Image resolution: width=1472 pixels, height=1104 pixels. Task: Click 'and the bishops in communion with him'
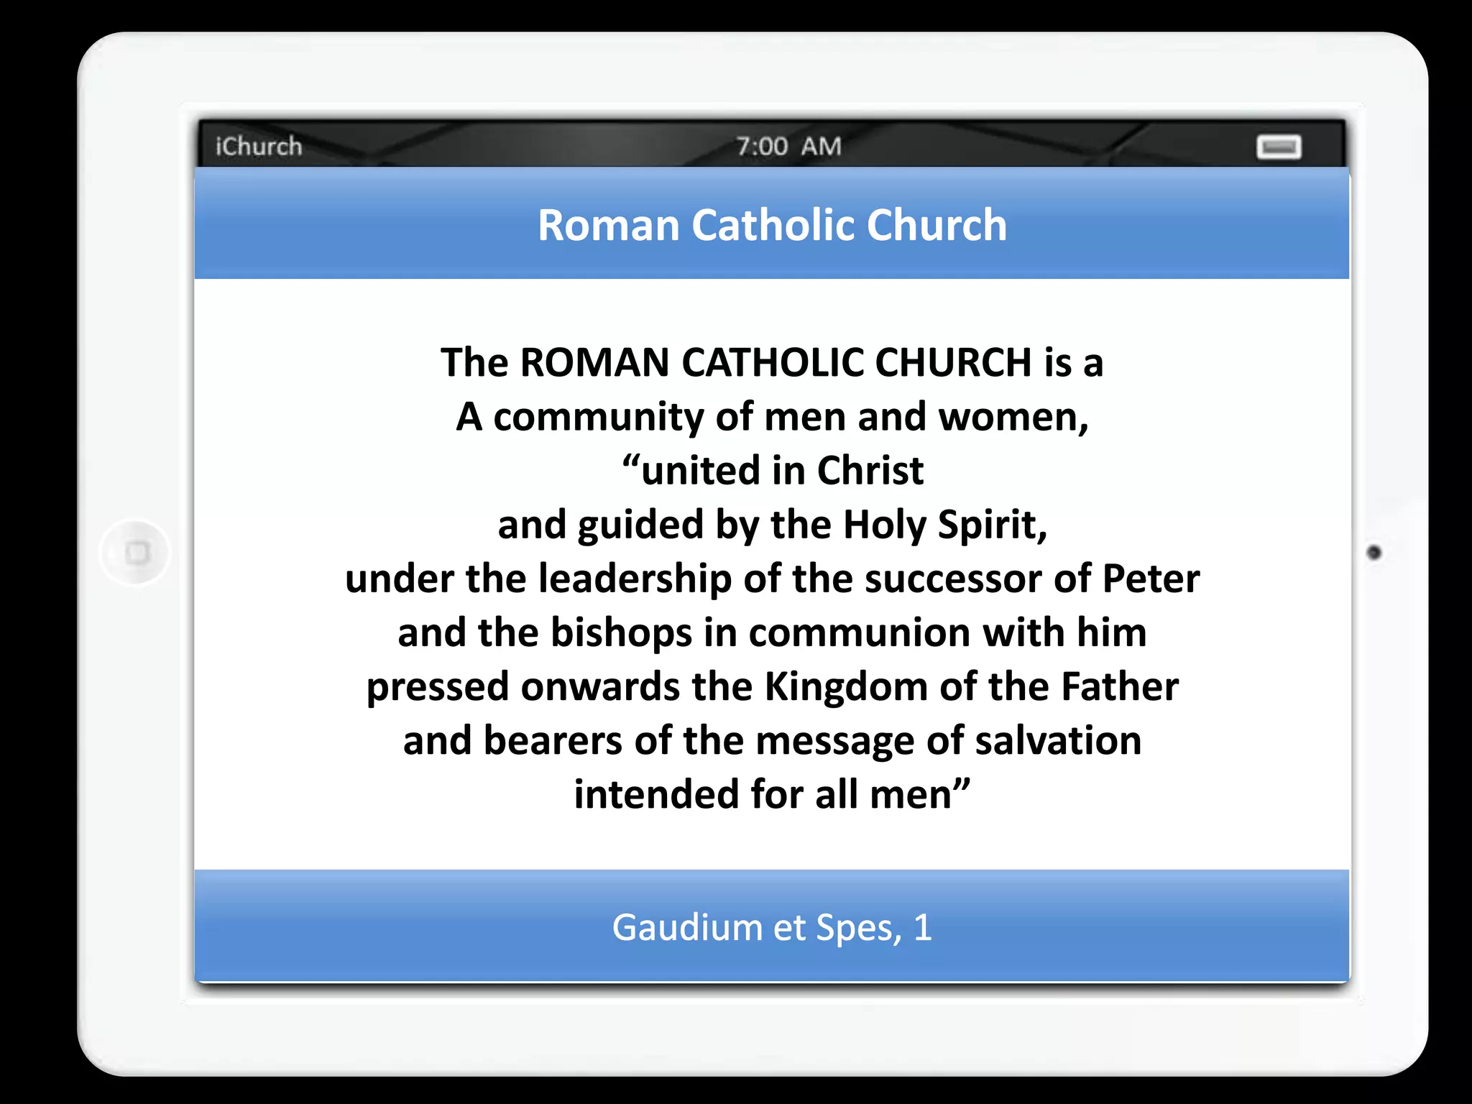pos(772,632)
